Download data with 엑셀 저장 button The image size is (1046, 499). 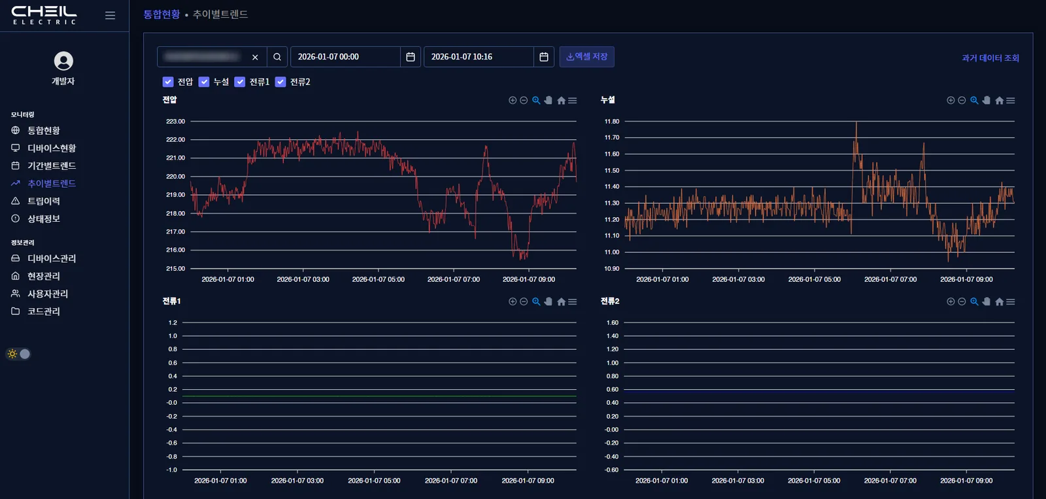(587, 57)
